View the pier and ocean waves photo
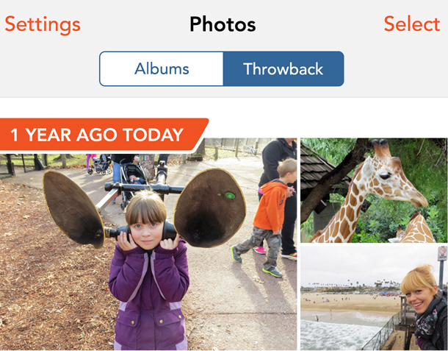This screenshot has width=448, height=351. (374, 298)
